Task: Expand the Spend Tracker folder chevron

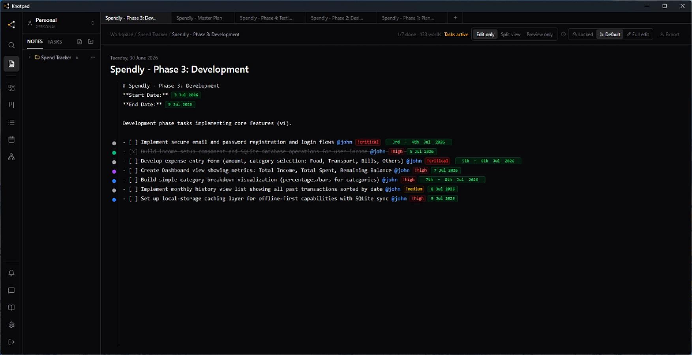Action: [29, 57]
